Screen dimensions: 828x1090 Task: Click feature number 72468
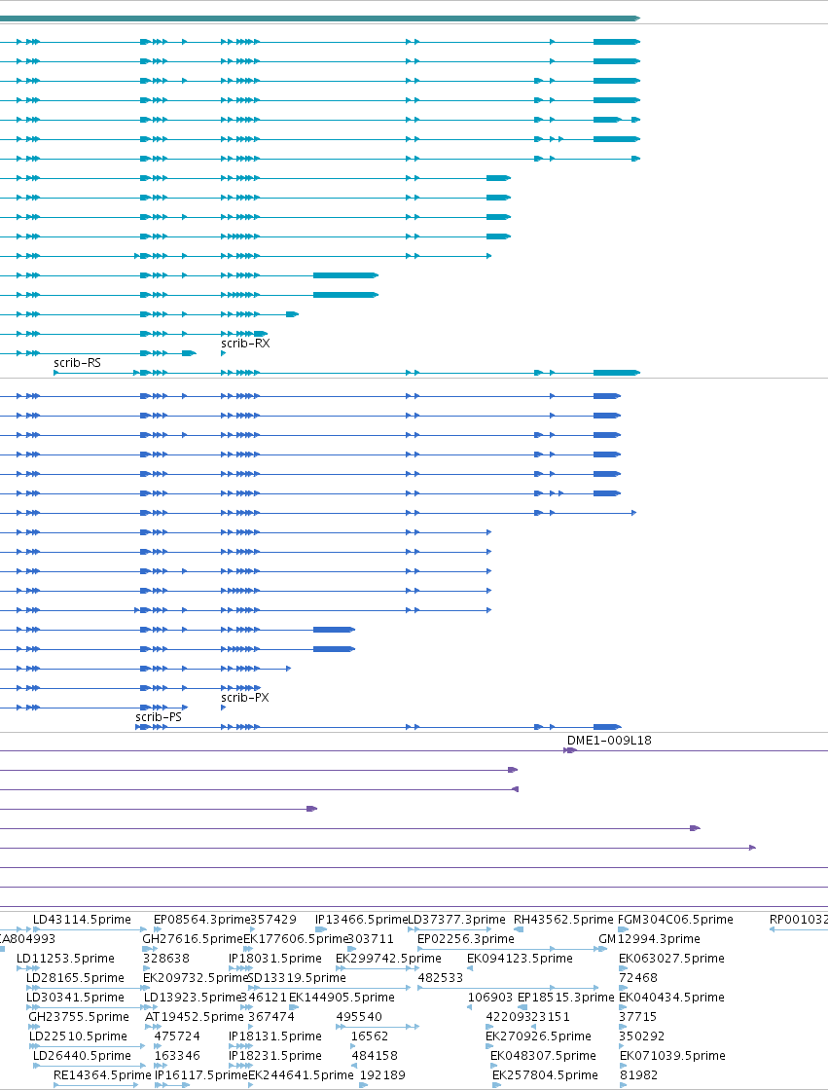[x=637, y=978]
